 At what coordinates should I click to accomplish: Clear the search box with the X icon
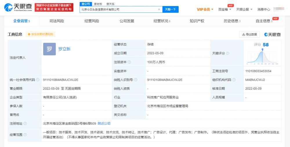(159, 10)
